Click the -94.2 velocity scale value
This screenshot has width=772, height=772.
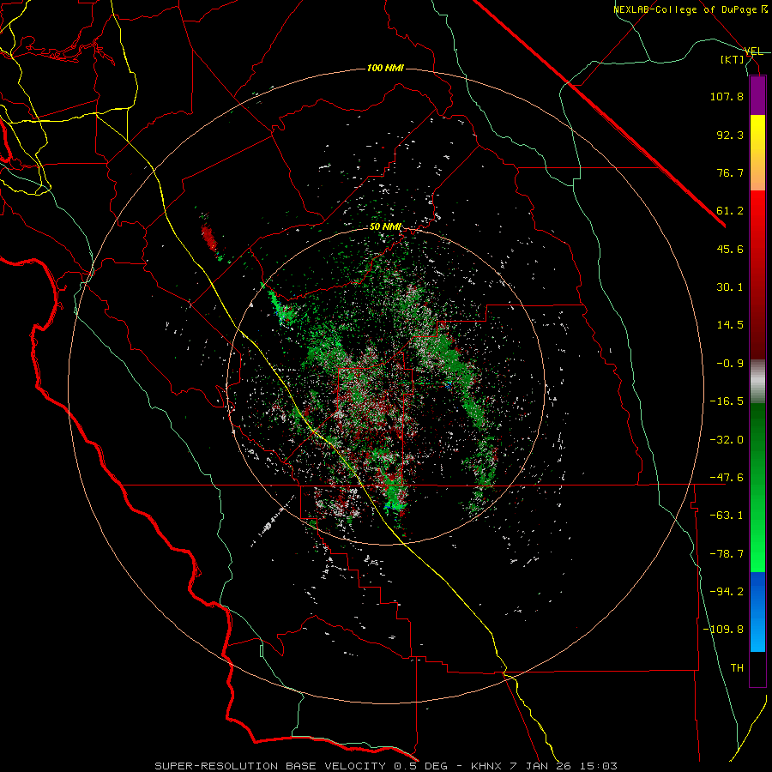727,592
